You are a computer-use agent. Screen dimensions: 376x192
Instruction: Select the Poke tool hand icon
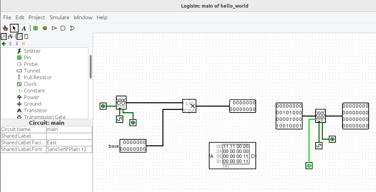[5, 28]
